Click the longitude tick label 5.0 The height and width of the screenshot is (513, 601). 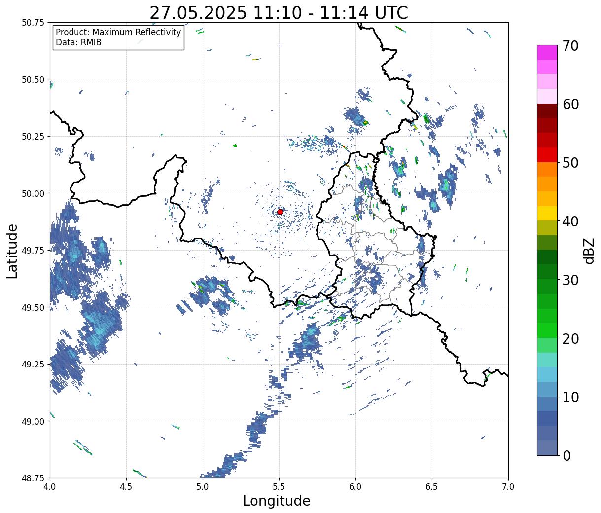[x=203, y=487]
